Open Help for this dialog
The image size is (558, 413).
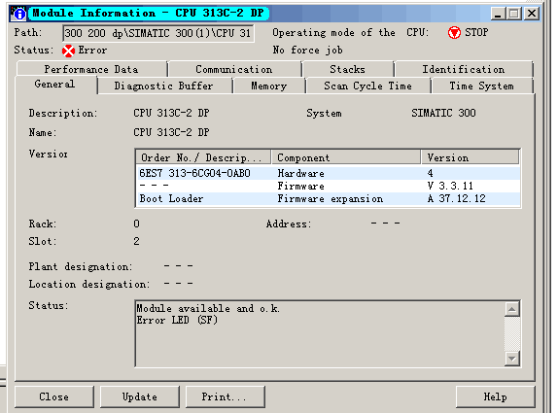496,396
